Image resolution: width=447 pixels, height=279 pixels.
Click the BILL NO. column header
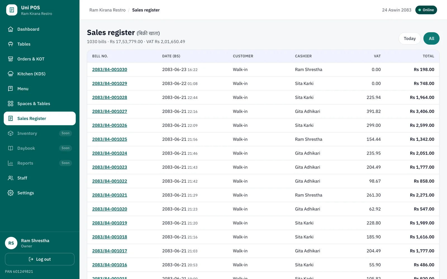coord(100,56)
